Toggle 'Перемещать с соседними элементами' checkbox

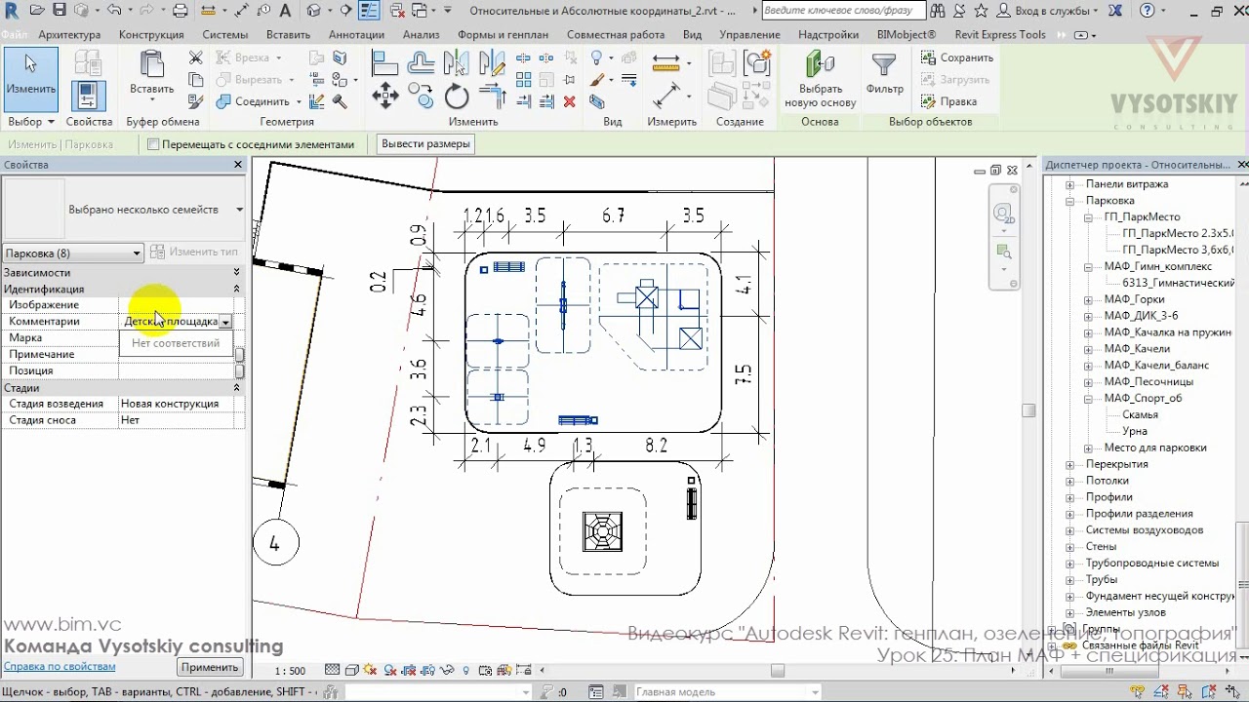click(x=153, y=144)
